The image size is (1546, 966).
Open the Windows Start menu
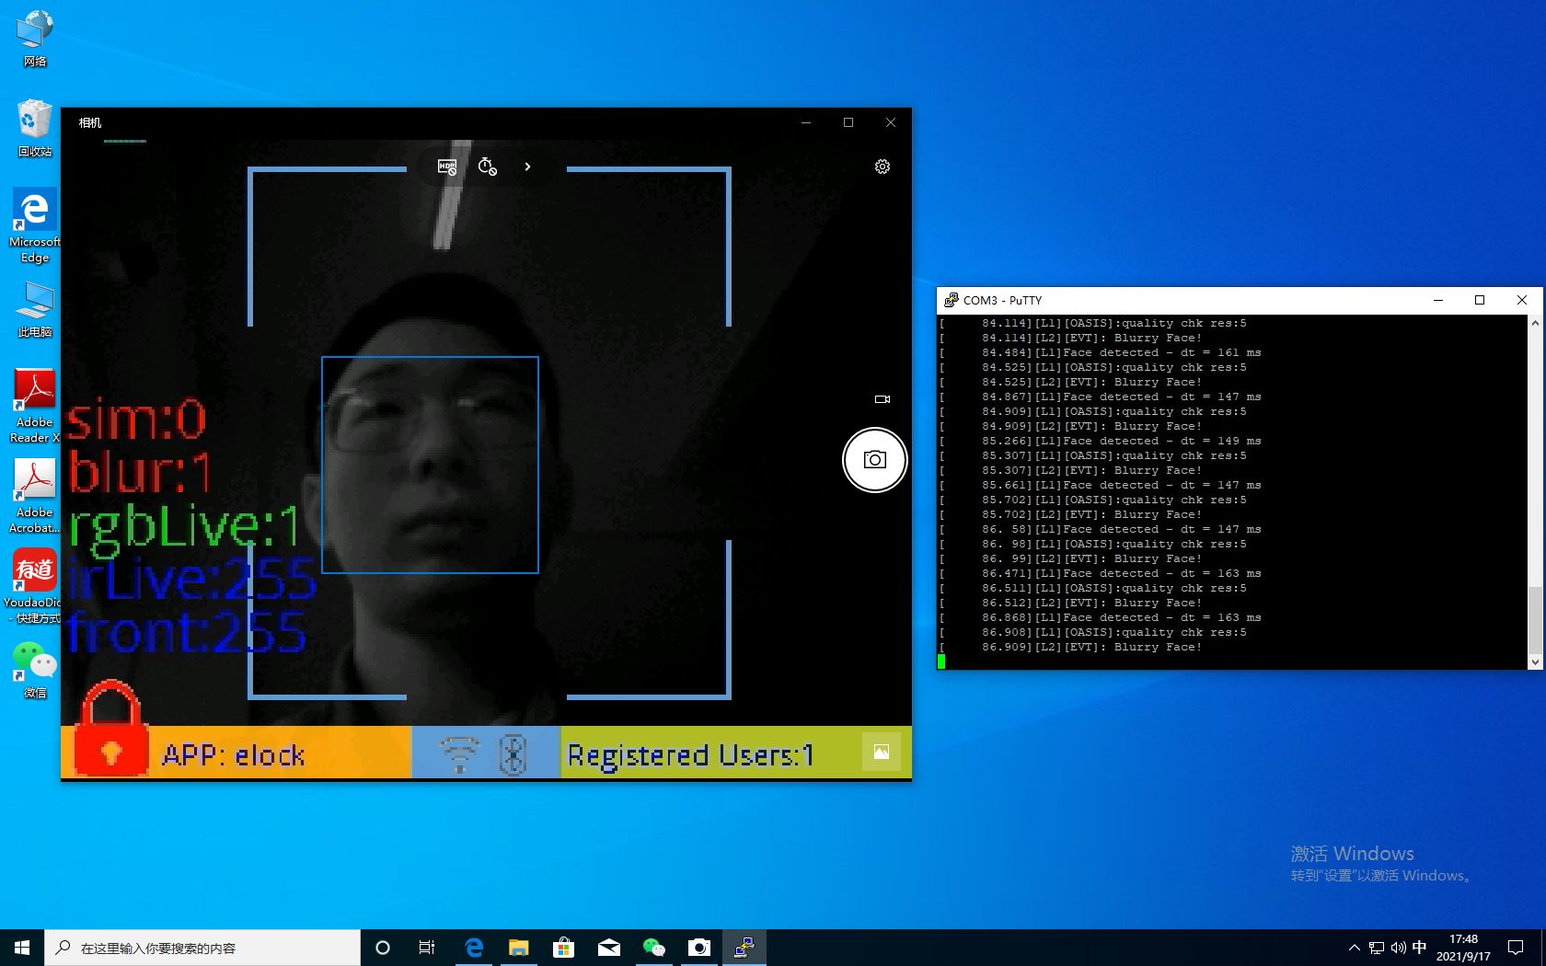pyautogui.click(x=22, y=948)
